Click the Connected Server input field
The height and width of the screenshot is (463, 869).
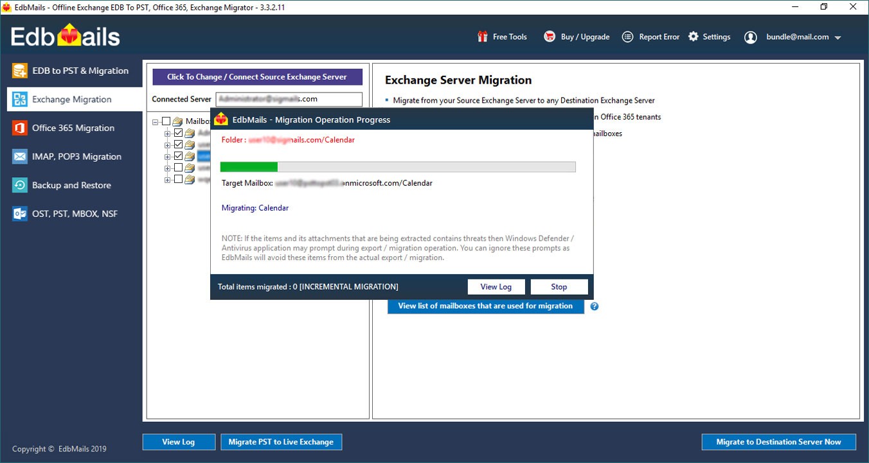point(289,100)
